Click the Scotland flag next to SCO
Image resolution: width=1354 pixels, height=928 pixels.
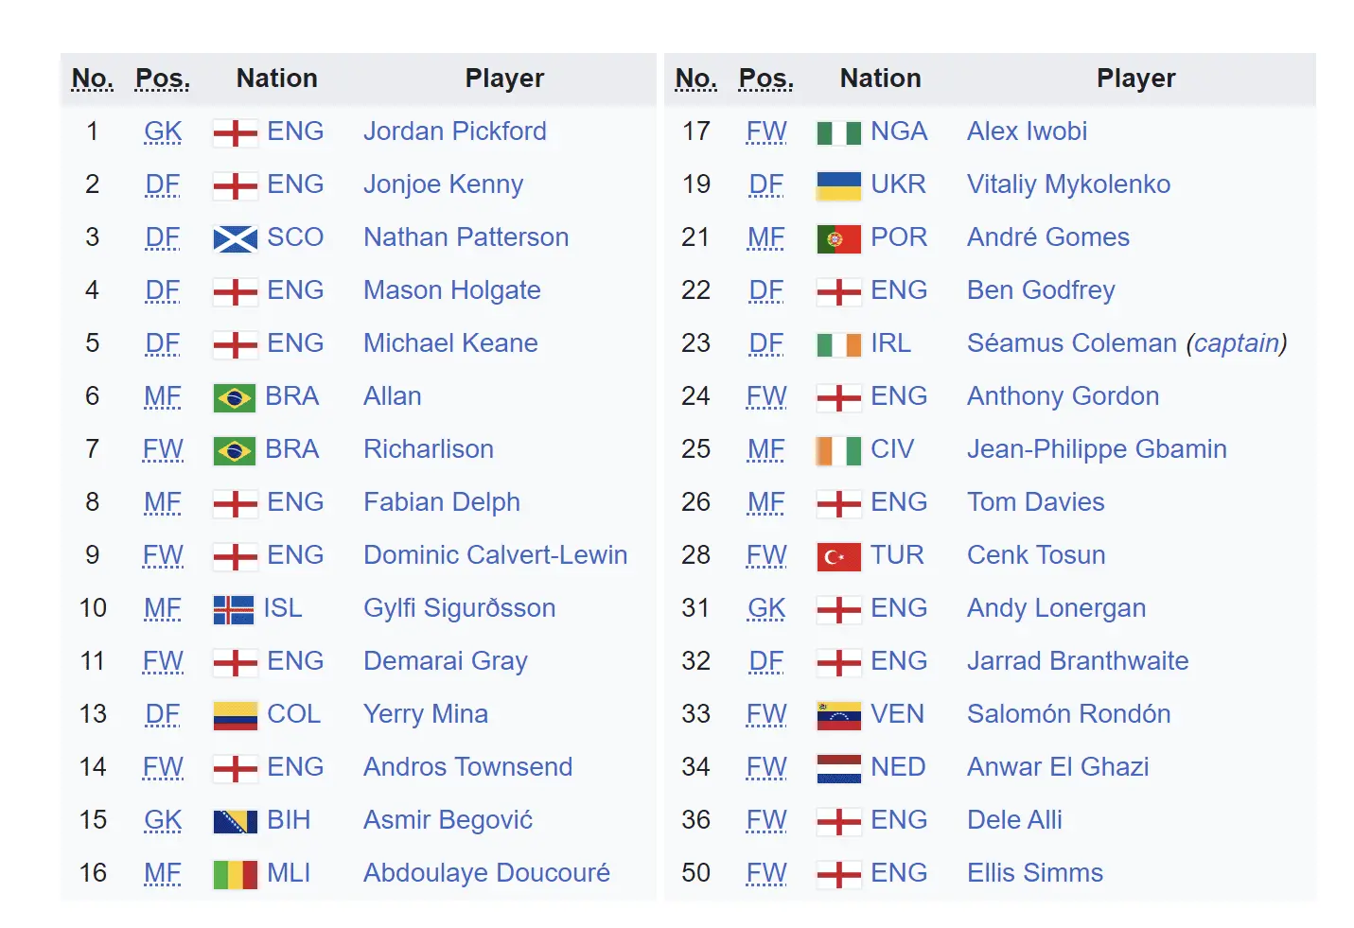pyautogui.click(x=235, y=238)
